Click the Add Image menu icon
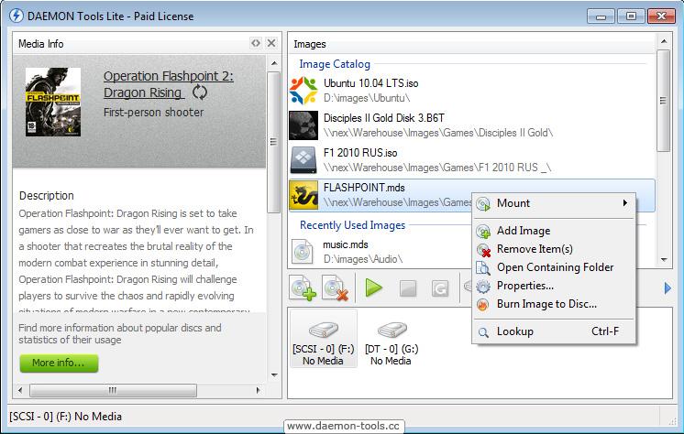 pyautogui.click(x=483, y=232)
